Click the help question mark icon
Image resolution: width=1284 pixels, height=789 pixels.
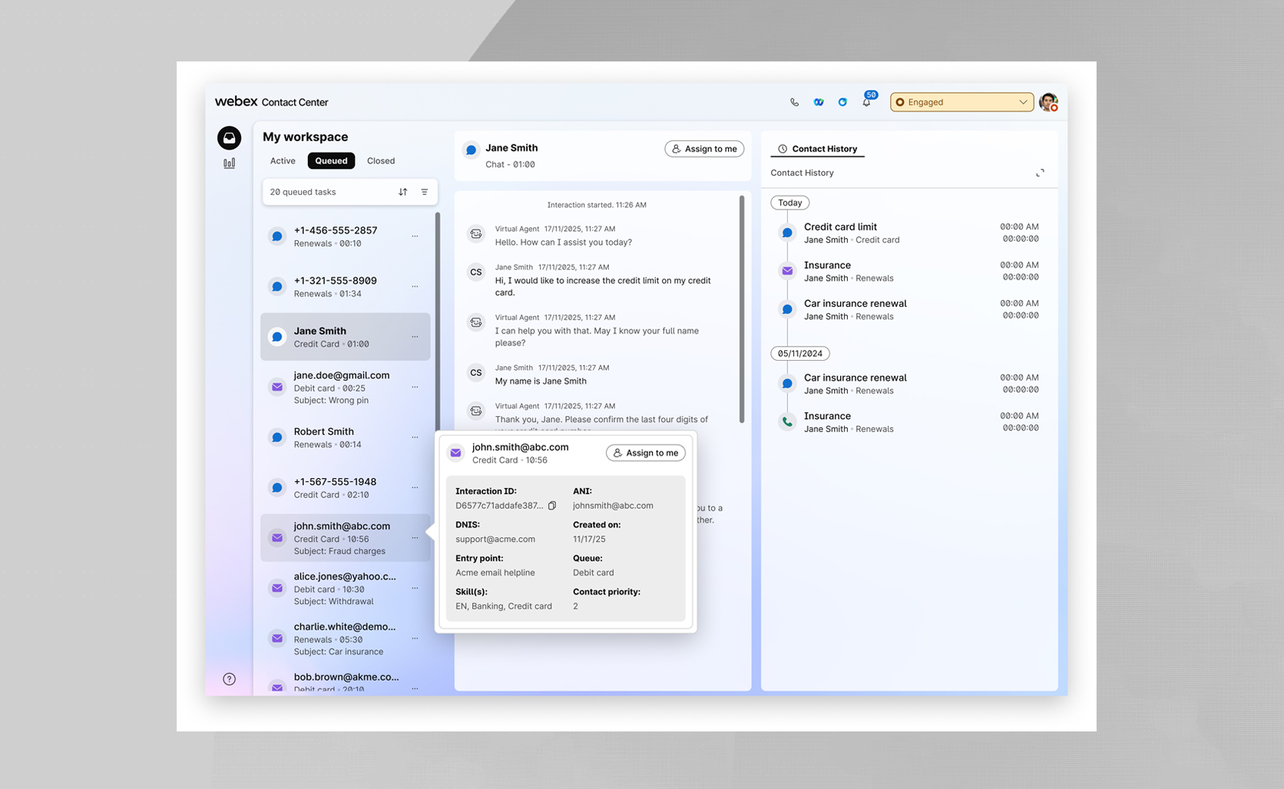tap(229, 678)
